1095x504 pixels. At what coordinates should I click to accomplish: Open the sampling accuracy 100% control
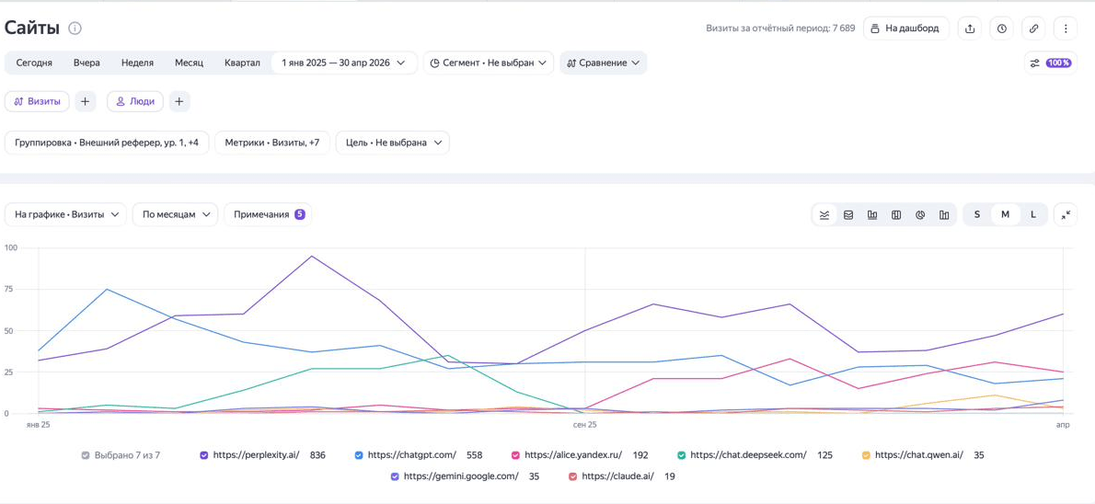click(1052, 63)
